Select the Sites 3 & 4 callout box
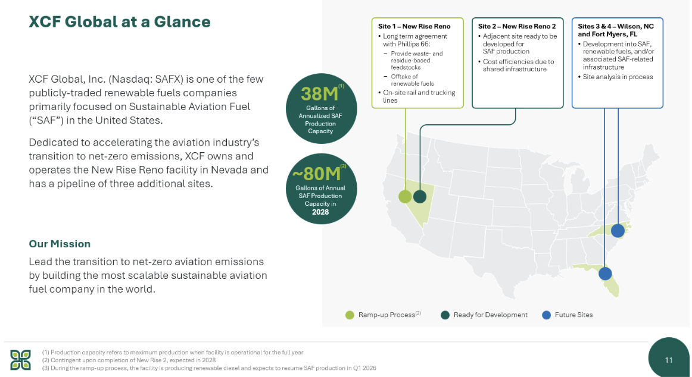 click(x=617, y=63)
